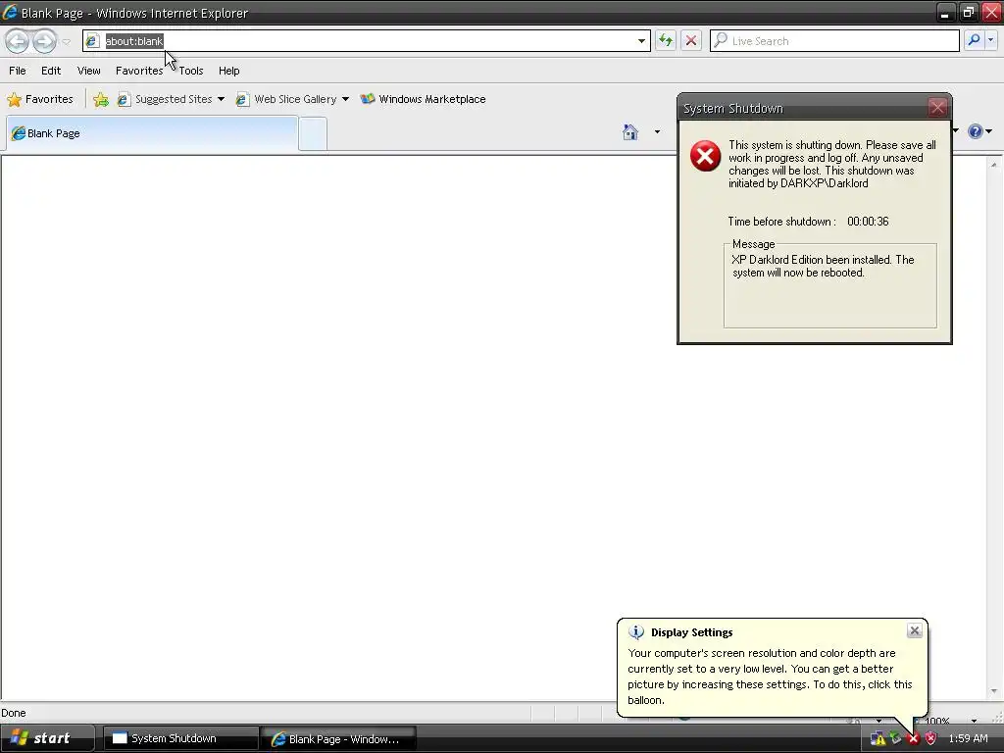The width and height of the screenshot is (1004, 753).
Task: Click the blue Help question-mark icon
Action: [x=975, y=131]
